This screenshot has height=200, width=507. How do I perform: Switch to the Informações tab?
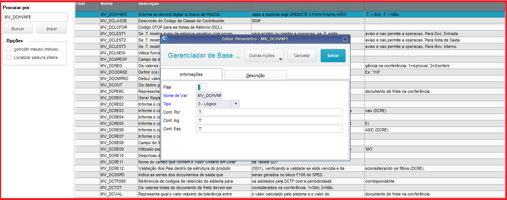pos(191,74)
